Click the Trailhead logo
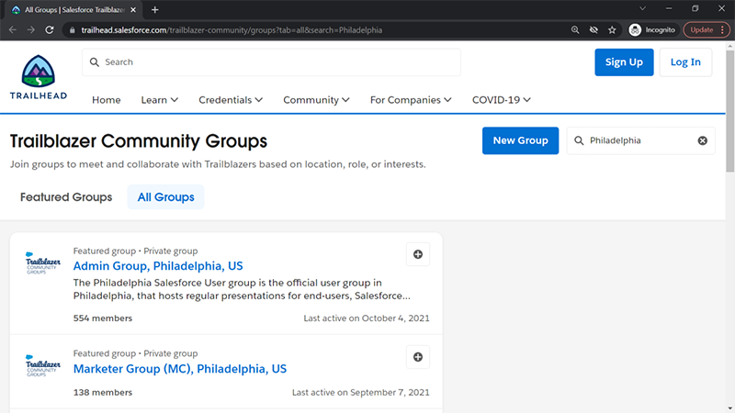This screenshot has width=735, height=413. [x=39, y=77]
